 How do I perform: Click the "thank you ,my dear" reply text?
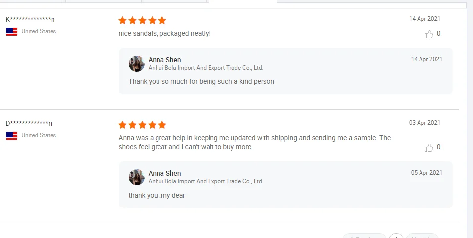(x=157, y=195)
